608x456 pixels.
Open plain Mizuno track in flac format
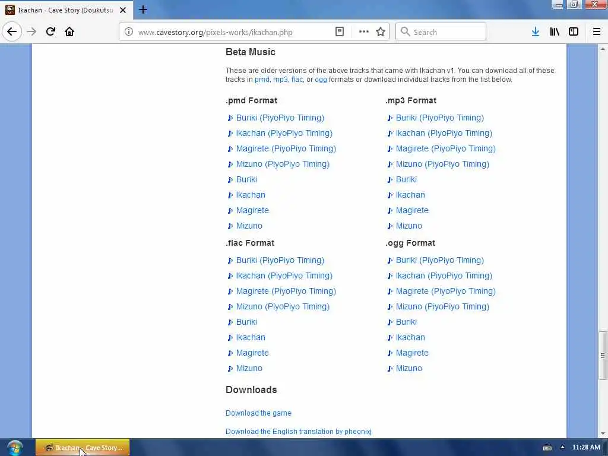click(249, 369)
